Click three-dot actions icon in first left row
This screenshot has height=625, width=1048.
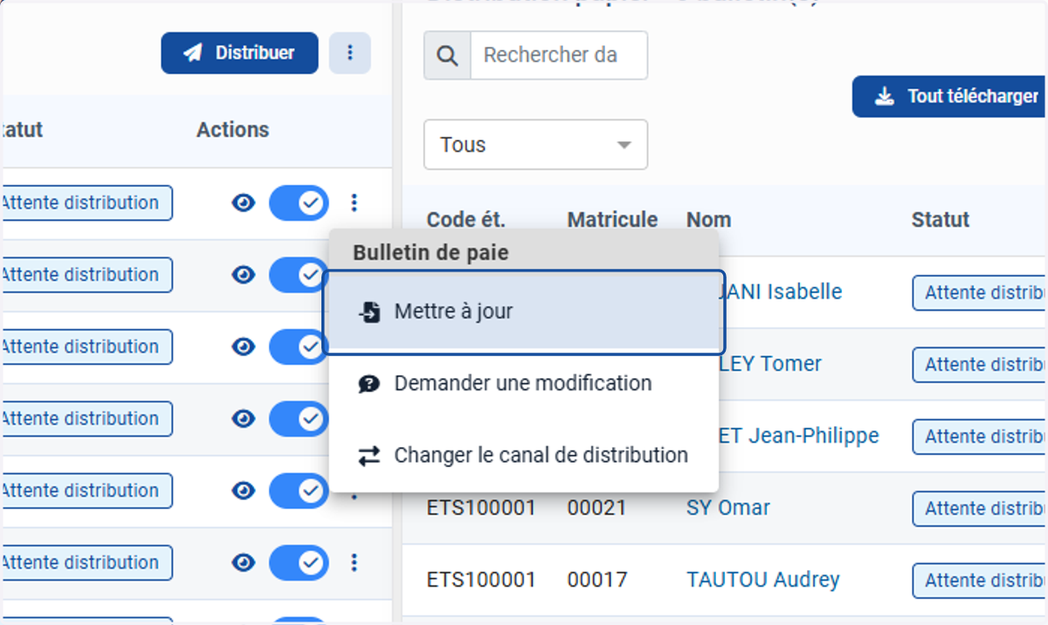354,203
